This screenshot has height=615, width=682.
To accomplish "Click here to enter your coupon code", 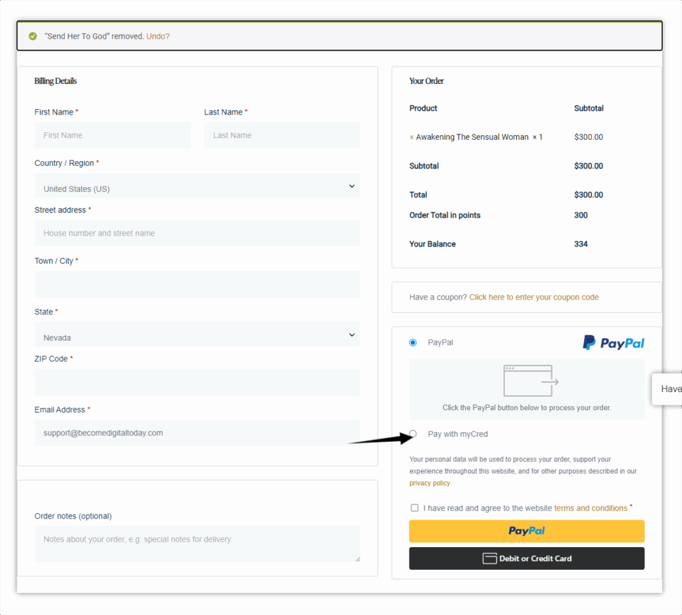I will 533,298.
